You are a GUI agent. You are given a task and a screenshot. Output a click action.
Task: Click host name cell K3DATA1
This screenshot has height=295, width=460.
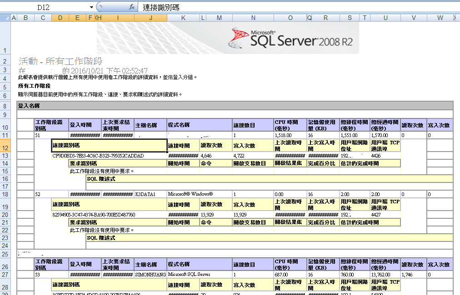[150, 194]
